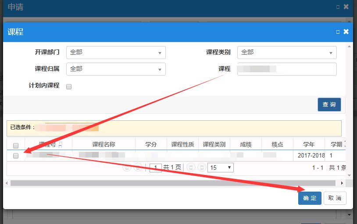Click the horizontal scrollbar's right arrow
This screenshot has height=224, width=357.
coord(349,183)
